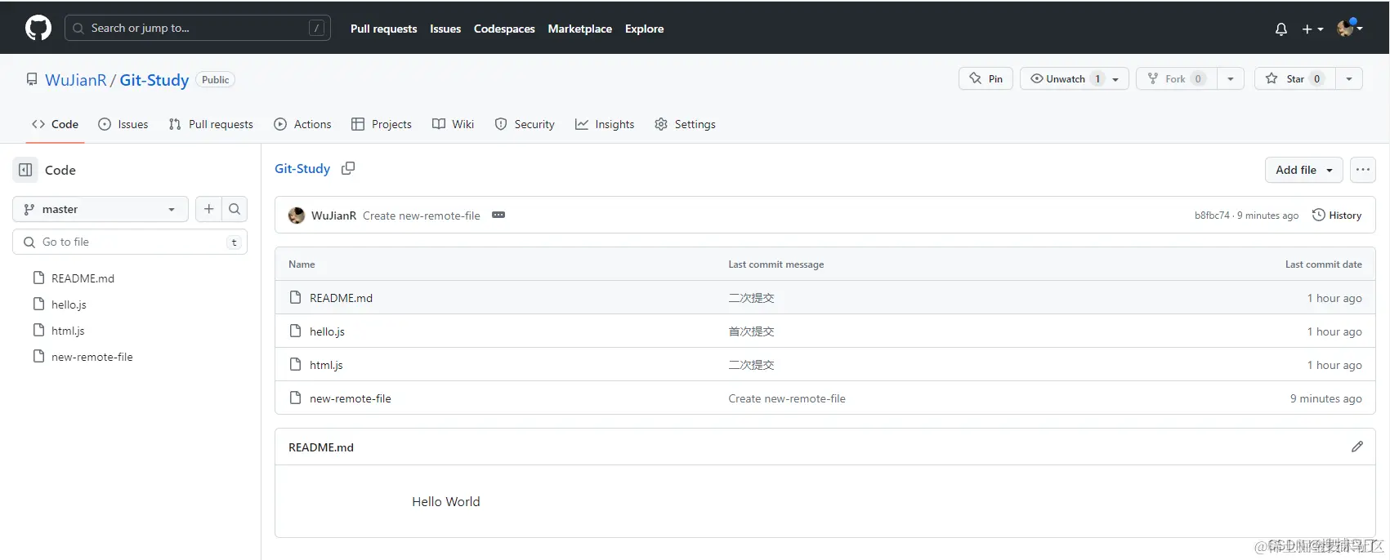Viewport: 1390px width, 560px height.
Task: Switch to the Projects tab
Action: (381, 124)
